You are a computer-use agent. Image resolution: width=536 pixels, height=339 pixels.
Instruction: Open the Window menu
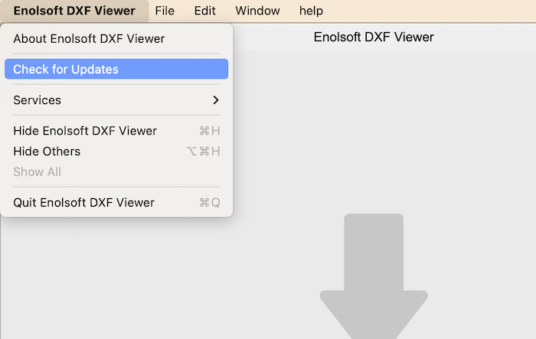coord(257,11)
